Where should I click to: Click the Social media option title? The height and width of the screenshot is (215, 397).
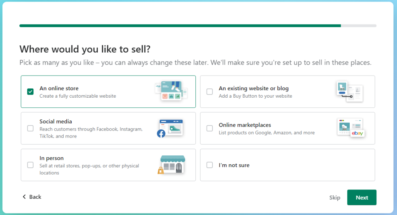[x=56, y=121]
